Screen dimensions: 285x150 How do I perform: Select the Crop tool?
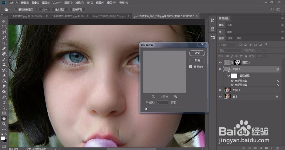pos(4,43)
